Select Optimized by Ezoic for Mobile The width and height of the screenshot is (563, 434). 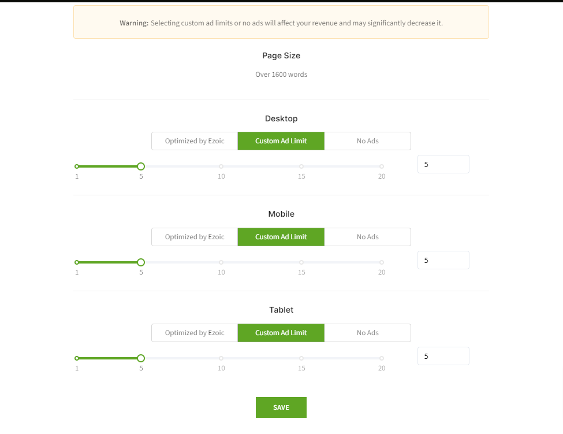click(195, 237)
